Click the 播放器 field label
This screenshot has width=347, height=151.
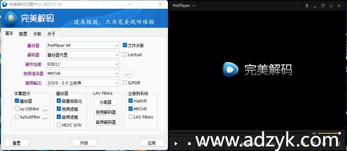(x=34, y=46)
